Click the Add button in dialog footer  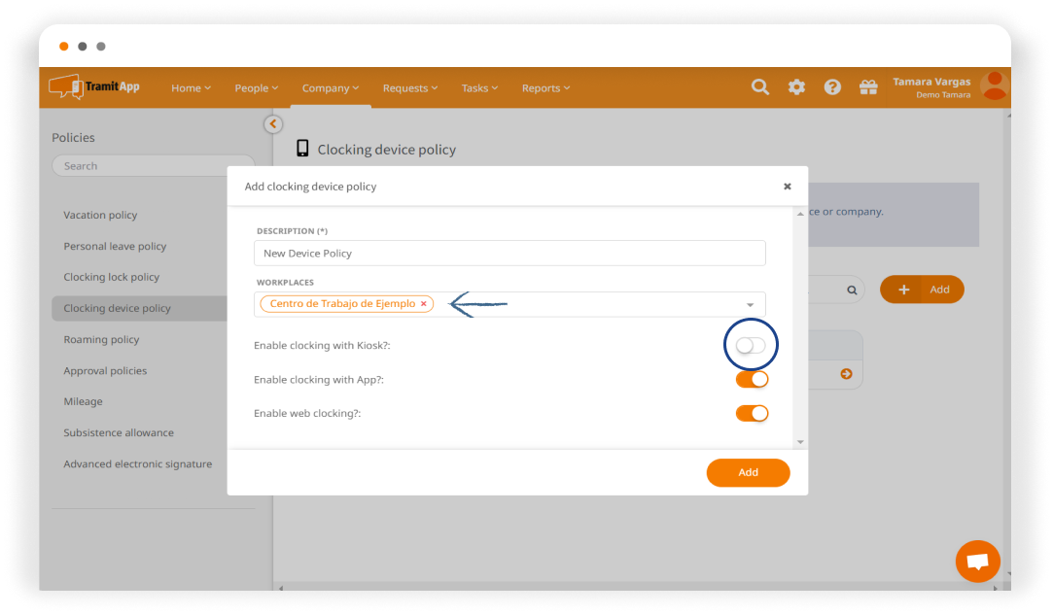pos(748,472)
